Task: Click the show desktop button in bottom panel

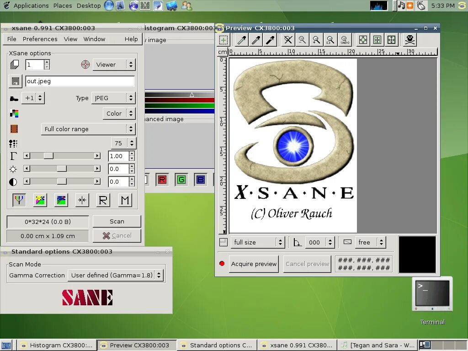Action: pos(6,346)
